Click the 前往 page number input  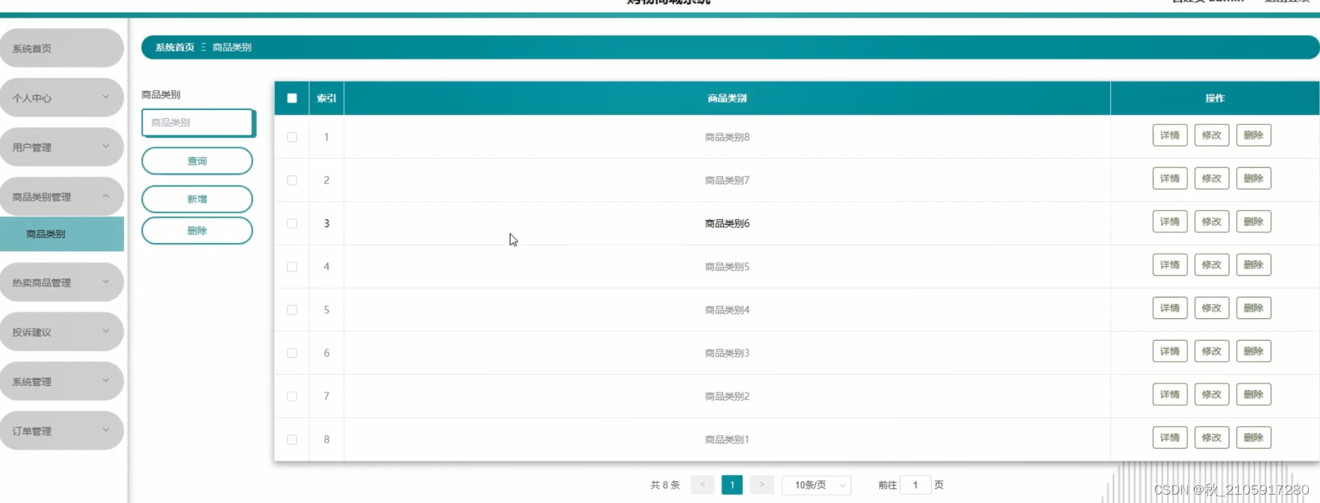point(915,485)
